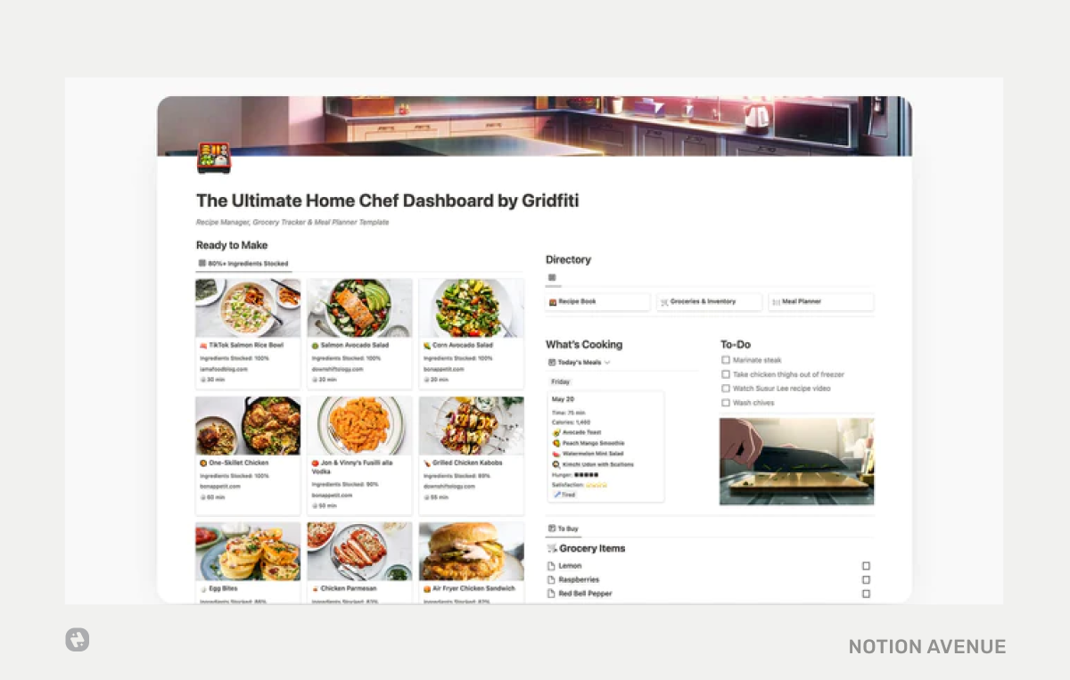Click the Groceries & Inventory cart icon

click(665, 302)
